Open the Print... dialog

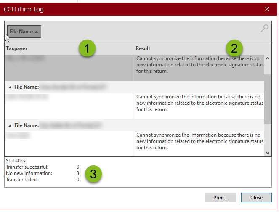(221, 198)
